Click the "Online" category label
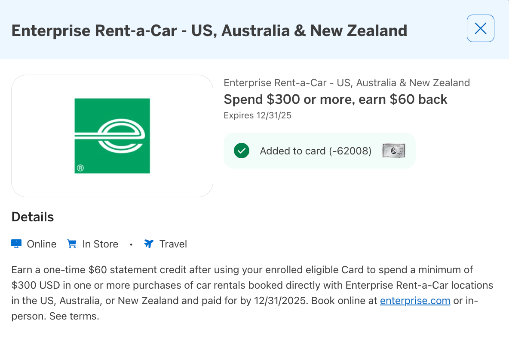The width and height of the screenshot is (509, 338). click(x=42, y=244)
